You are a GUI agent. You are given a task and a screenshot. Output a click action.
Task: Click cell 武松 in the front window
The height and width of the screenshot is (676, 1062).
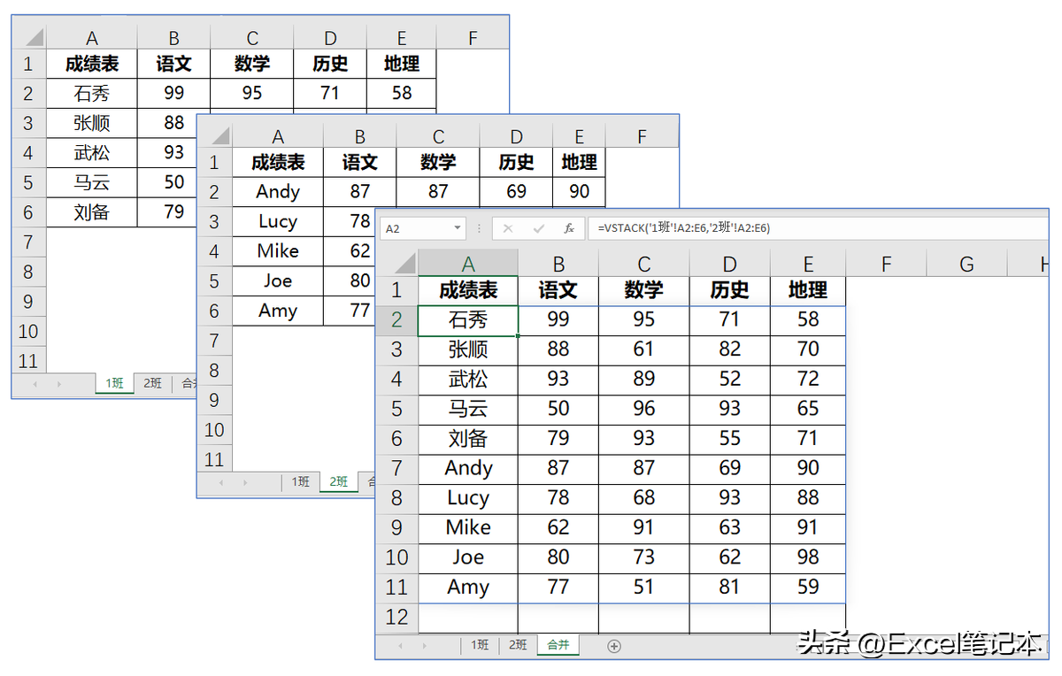click(x=468, y=379)
